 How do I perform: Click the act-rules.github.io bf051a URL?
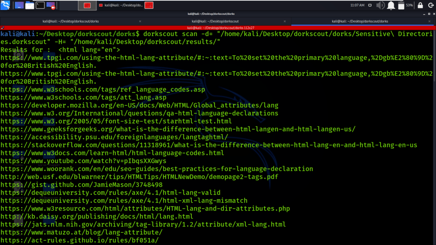tap(79, 240)
